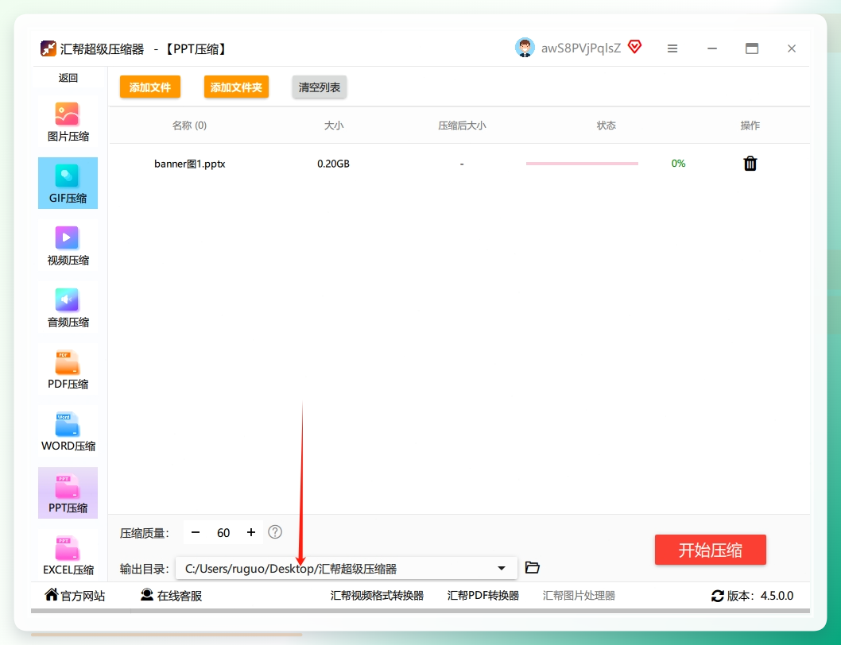Select the GIF压缩 sidebar icon

pos(67,176)
